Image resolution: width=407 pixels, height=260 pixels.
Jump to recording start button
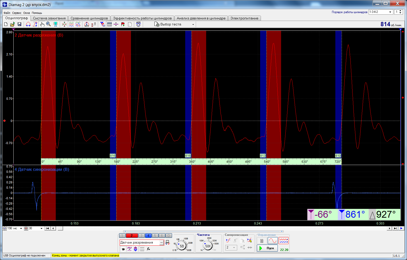click(47, 229)
